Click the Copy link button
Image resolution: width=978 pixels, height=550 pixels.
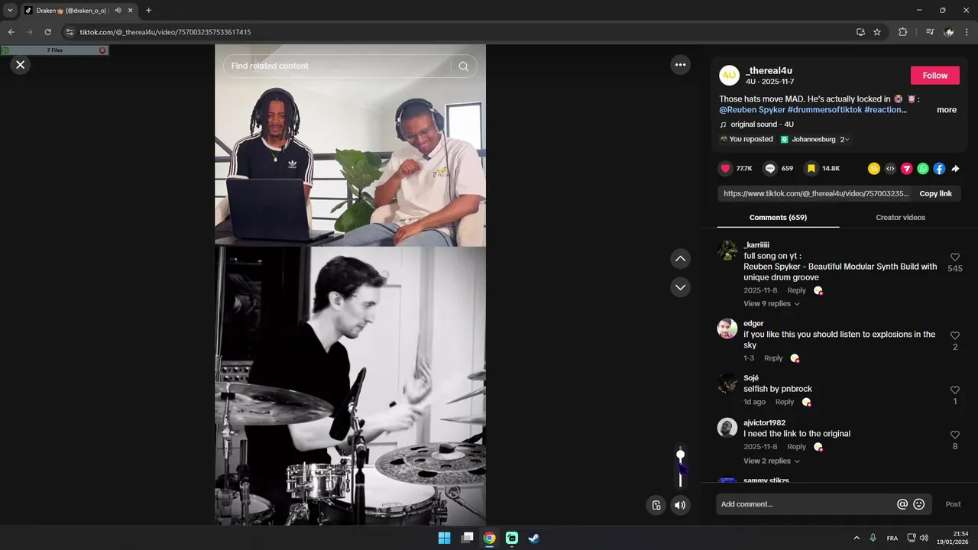[935, 193]
